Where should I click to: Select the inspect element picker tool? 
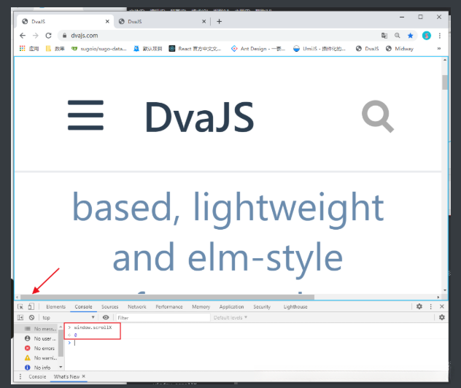point(20,306)
